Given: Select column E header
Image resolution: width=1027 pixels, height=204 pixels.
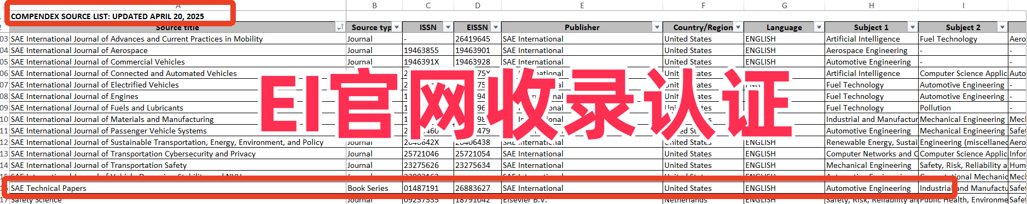Looking at the screenshot, I should (x=582, y=5).
